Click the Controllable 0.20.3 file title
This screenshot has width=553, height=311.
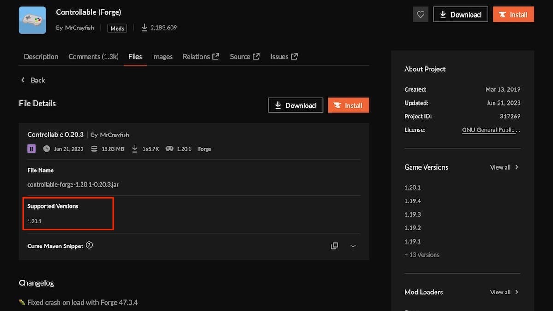coord(55,135)
